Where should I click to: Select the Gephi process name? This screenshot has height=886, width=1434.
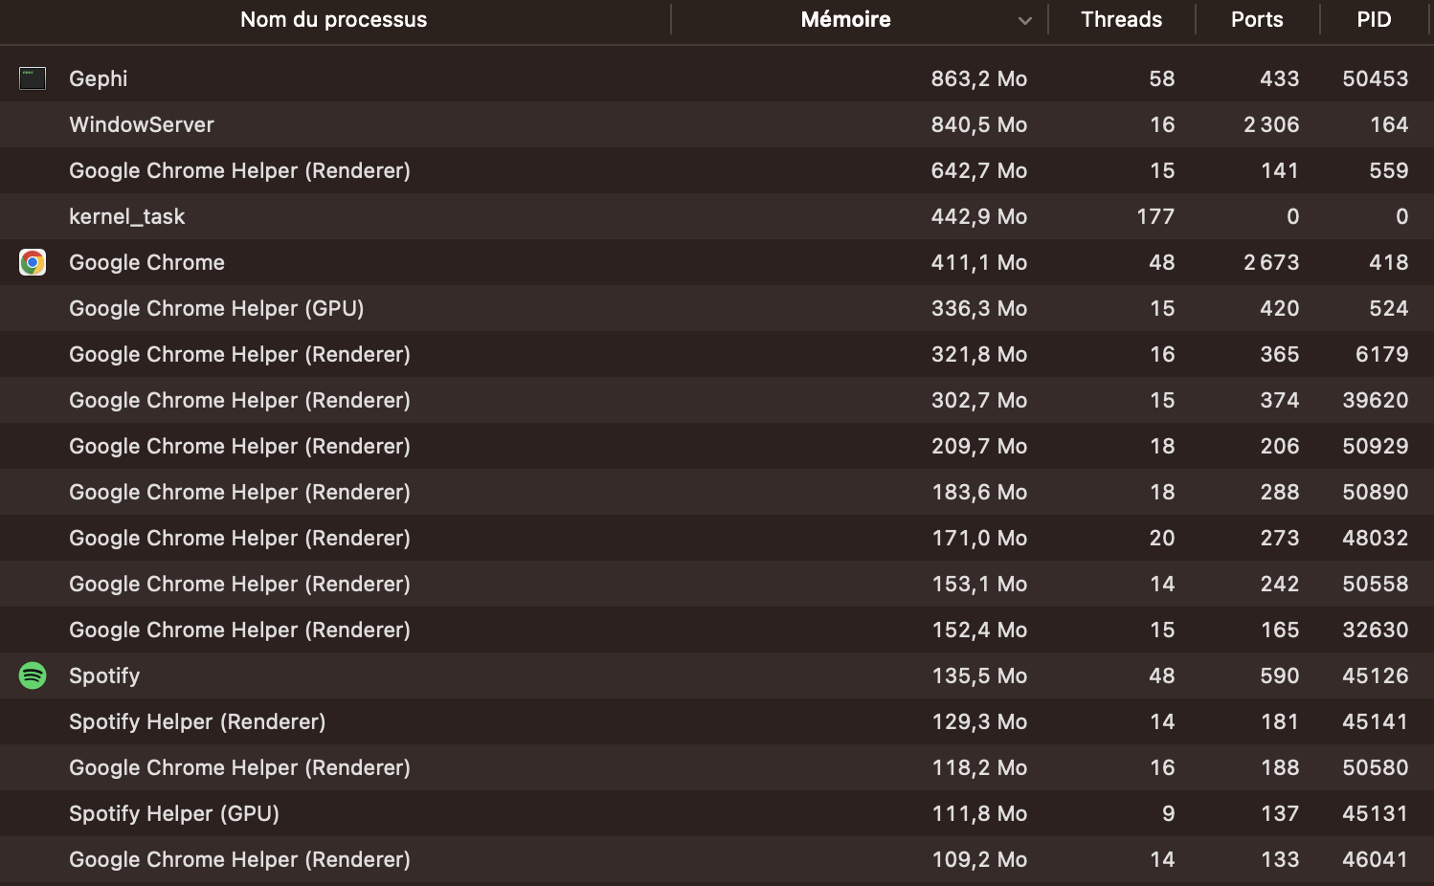click(x=99, y=78)
